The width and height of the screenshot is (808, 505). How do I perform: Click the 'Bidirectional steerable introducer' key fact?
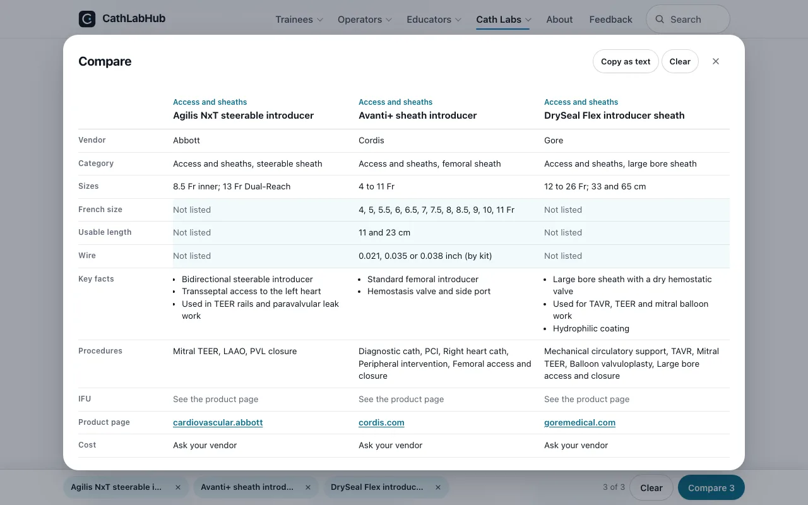[247, 279]
